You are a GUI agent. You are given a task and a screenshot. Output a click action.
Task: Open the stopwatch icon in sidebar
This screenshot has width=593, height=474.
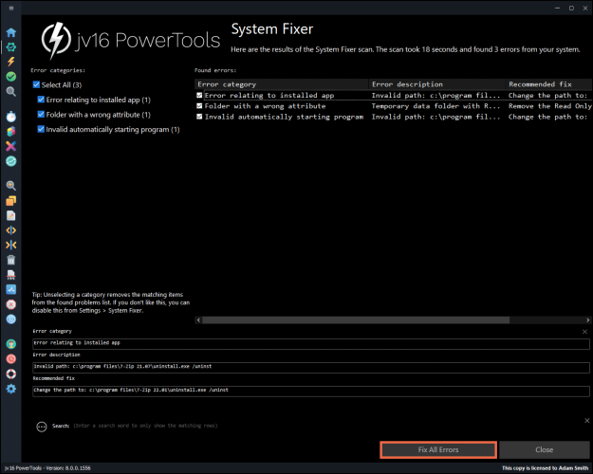point(11,117)
